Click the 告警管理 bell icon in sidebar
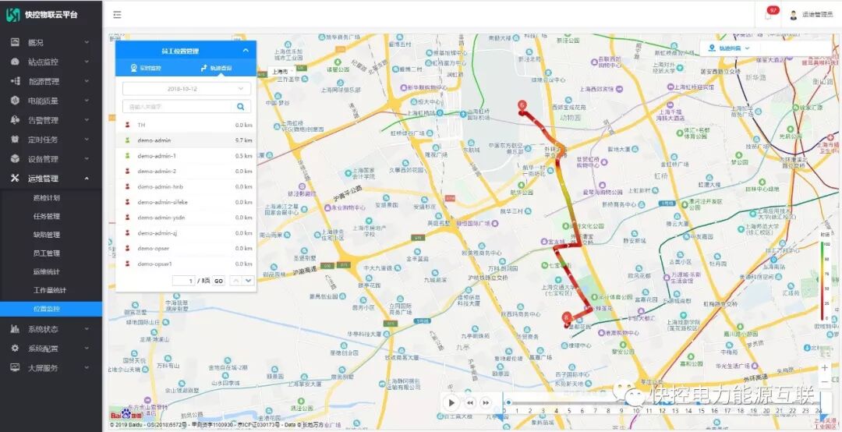This screenshot has height=432, width=842. click(15, 120)
